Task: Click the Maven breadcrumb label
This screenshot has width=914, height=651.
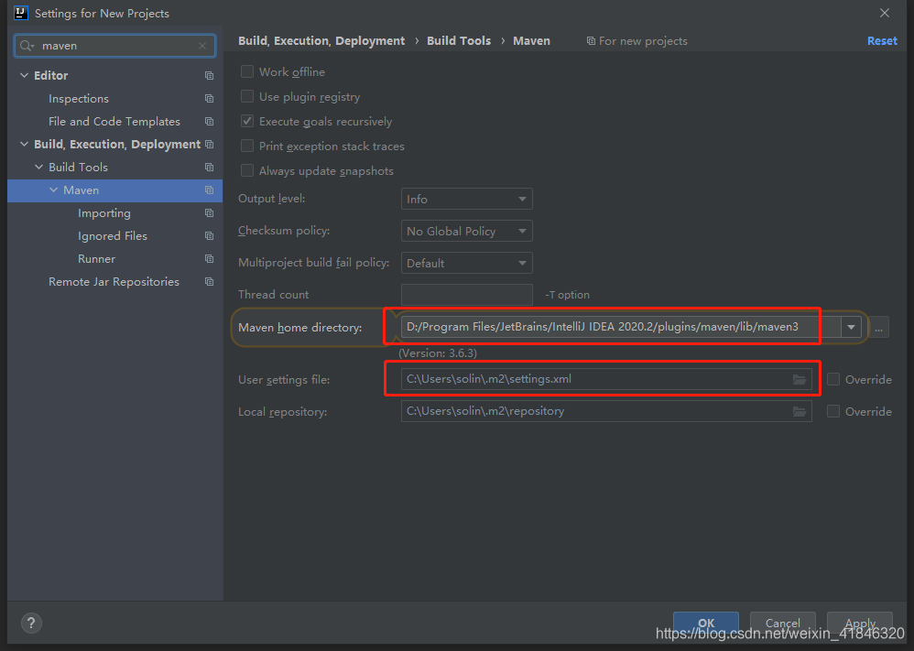Action: pyautogui.click(x=531, y=41)
